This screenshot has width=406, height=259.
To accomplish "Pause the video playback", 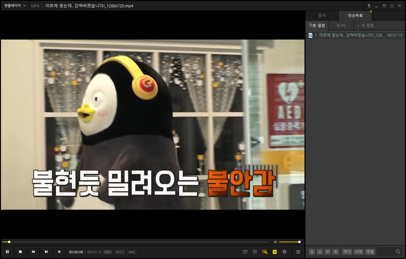I will click(7, 252).
